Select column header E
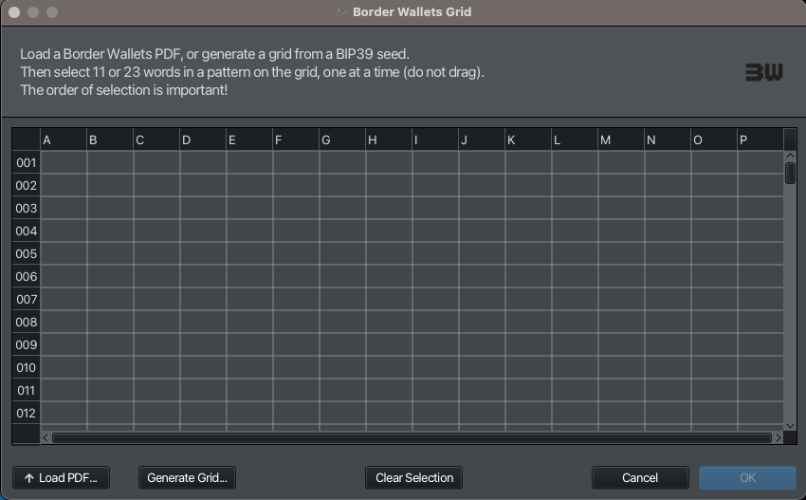The height and width of the screenshot is (500, 806). (x=249, y=139)
